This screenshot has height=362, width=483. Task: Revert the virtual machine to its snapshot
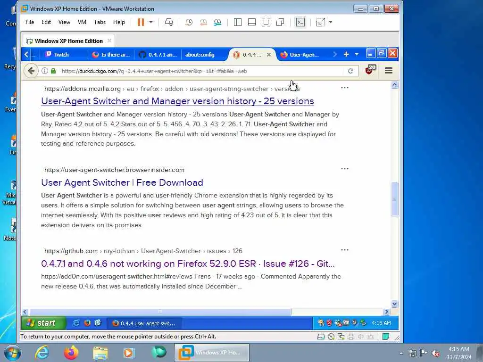[203, 22]
